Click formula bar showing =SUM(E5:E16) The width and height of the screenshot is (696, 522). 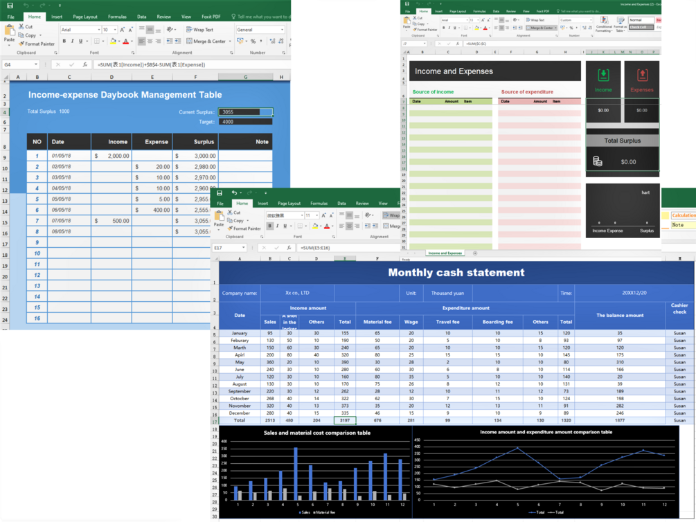point(348,248)
